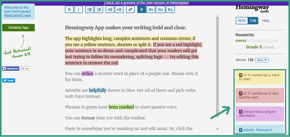Click the Facebook like button

(x=11, y=69)
